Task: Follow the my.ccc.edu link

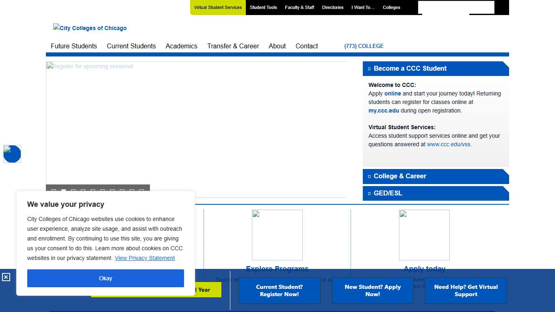Action: [384, 110]
